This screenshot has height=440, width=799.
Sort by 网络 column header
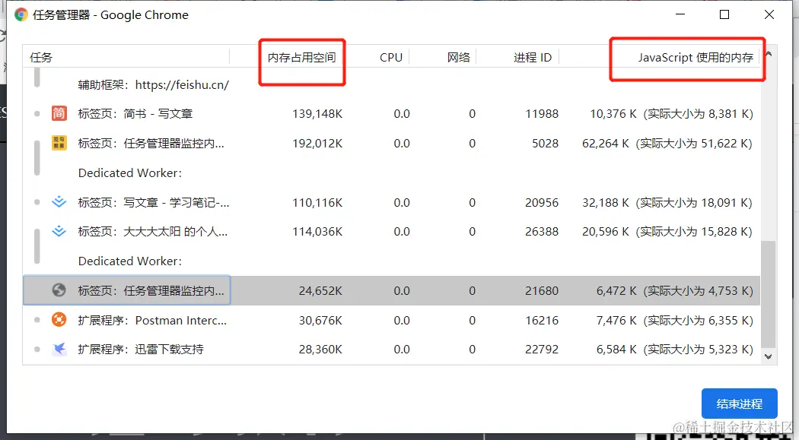point(459,58)
